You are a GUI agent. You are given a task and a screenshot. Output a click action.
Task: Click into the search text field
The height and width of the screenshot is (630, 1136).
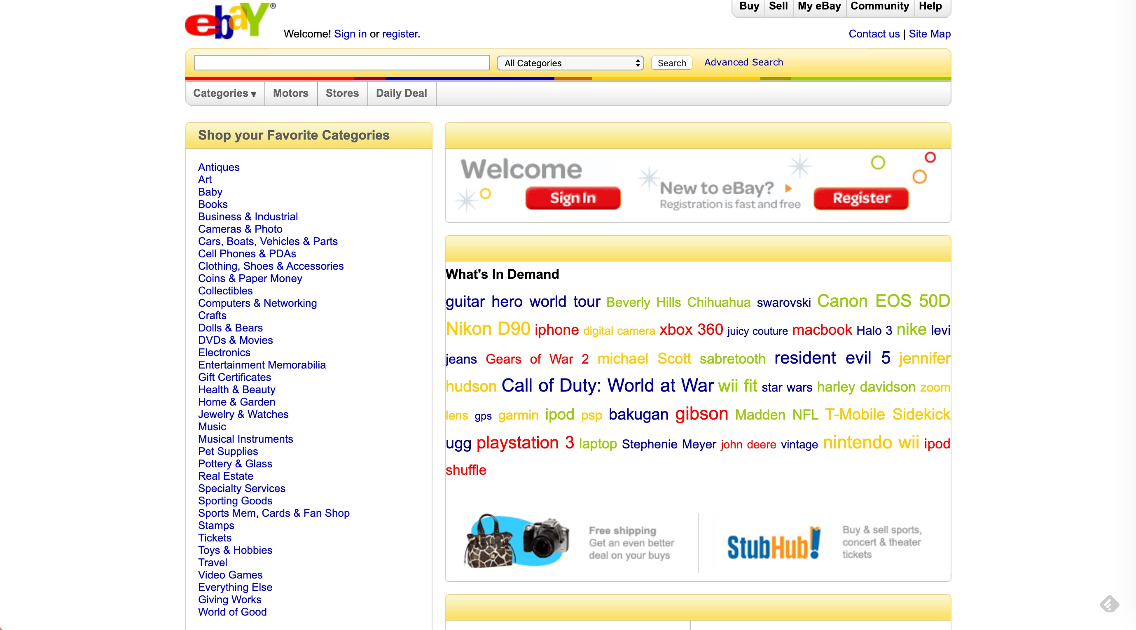pos(342,63)
